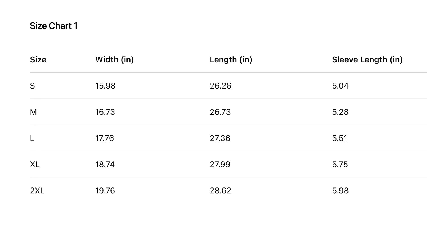
Task: Click the 5.51 sleeve length value
Action: tap(340, 138)
